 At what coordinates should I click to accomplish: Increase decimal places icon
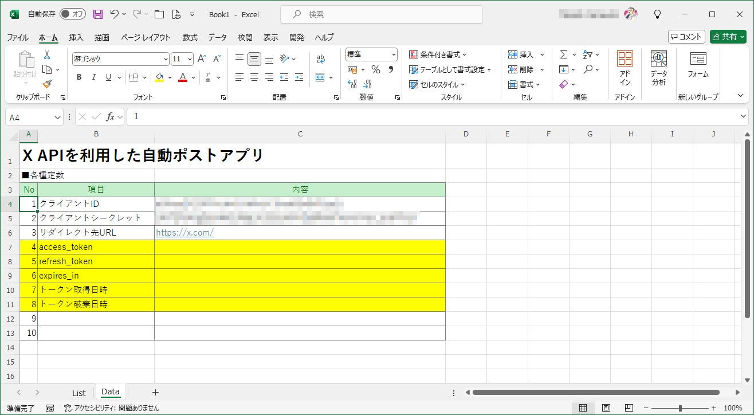tap(352, 84)
